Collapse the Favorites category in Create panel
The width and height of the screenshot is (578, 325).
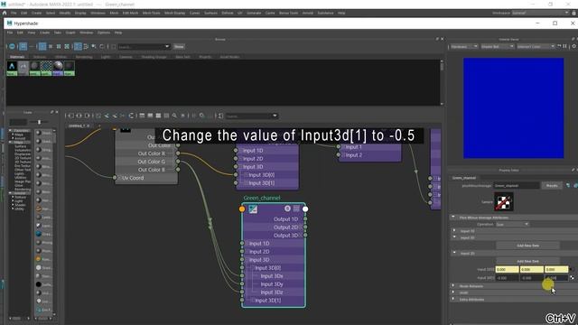click(10, 130)
